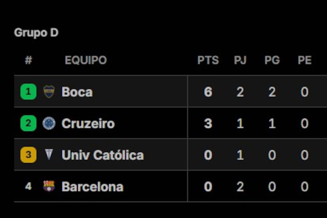The height and width of the screenshot is (218, 327).
Task: Click the Barcelona team name
Action: pos(93,186)
